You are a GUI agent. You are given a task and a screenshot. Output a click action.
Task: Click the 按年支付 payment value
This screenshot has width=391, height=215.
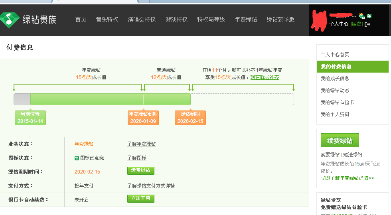[x=84, y=186]
